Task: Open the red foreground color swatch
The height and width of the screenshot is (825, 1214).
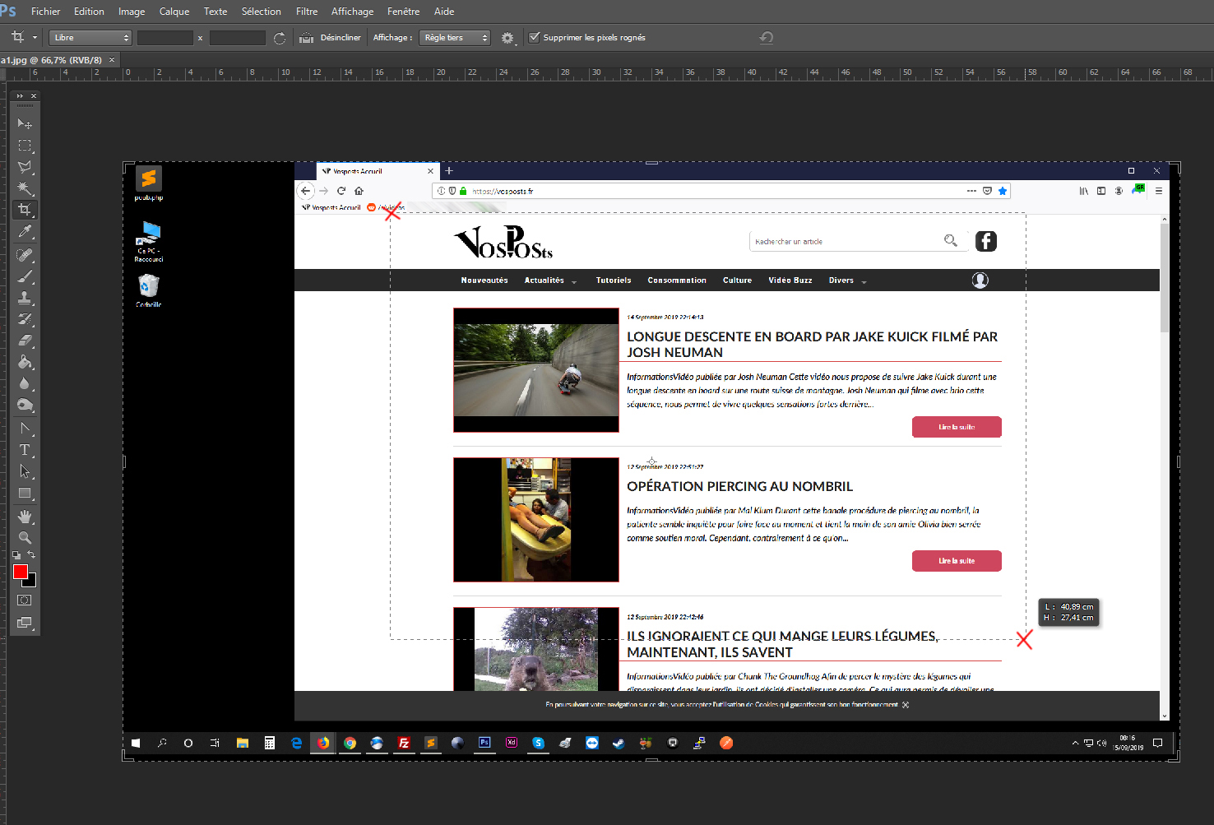Action: pos(21,572)
